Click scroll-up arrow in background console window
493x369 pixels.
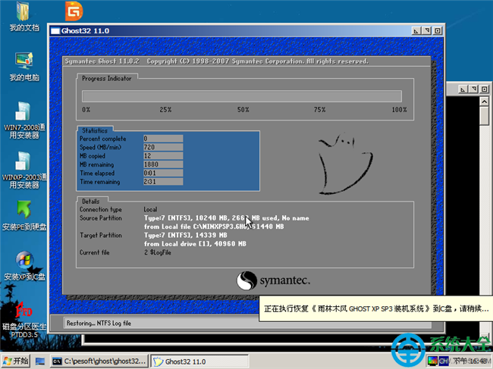click(484, 102)
